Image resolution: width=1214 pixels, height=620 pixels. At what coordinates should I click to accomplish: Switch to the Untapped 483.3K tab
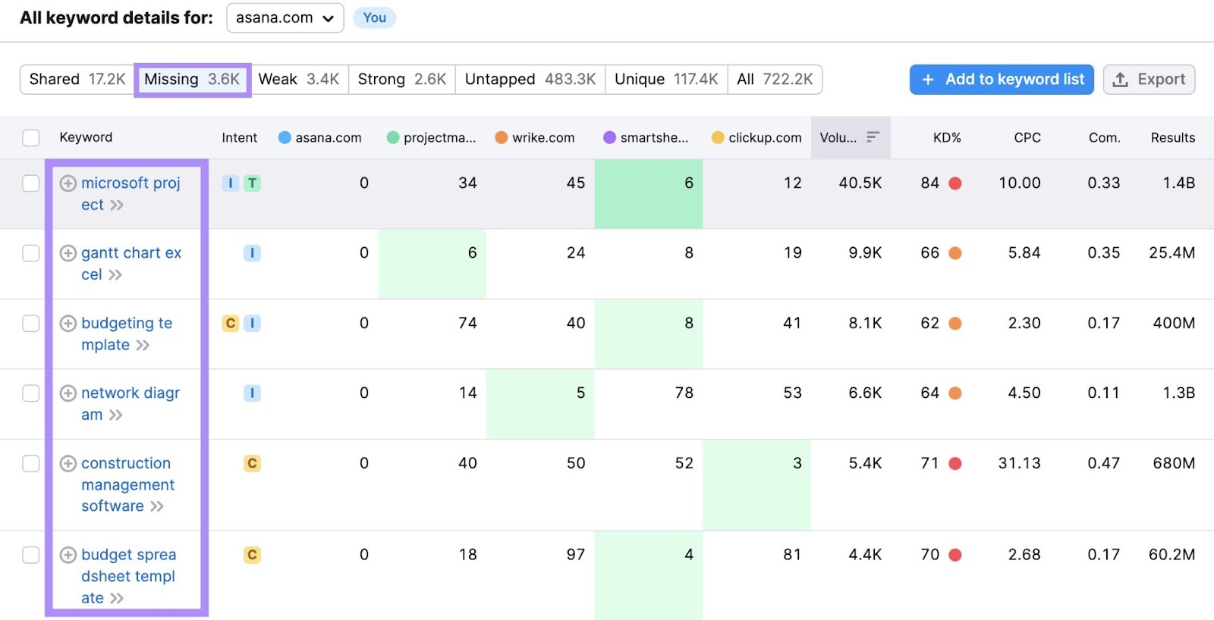[x=530, y=79]
